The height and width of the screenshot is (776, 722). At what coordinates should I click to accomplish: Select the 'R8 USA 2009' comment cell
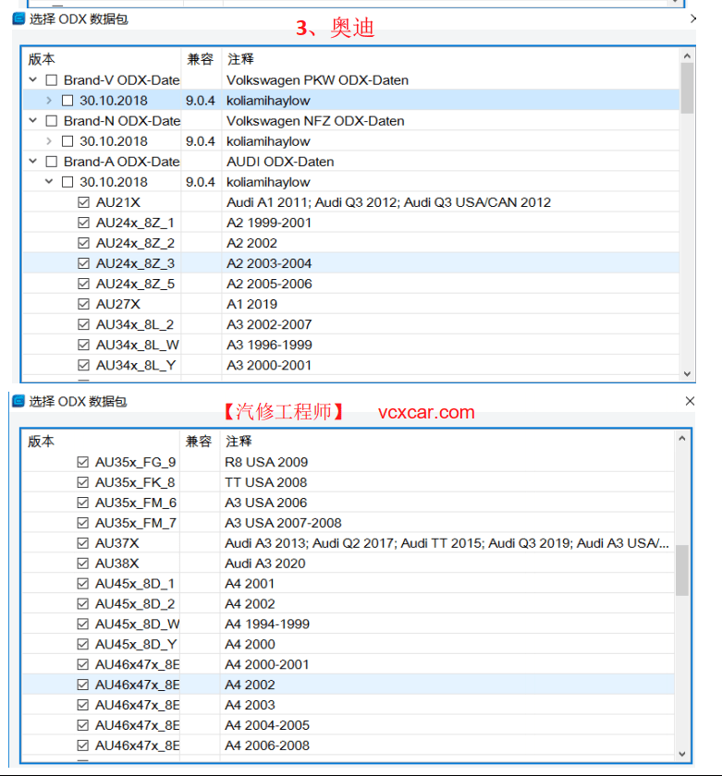coord(266,462)
